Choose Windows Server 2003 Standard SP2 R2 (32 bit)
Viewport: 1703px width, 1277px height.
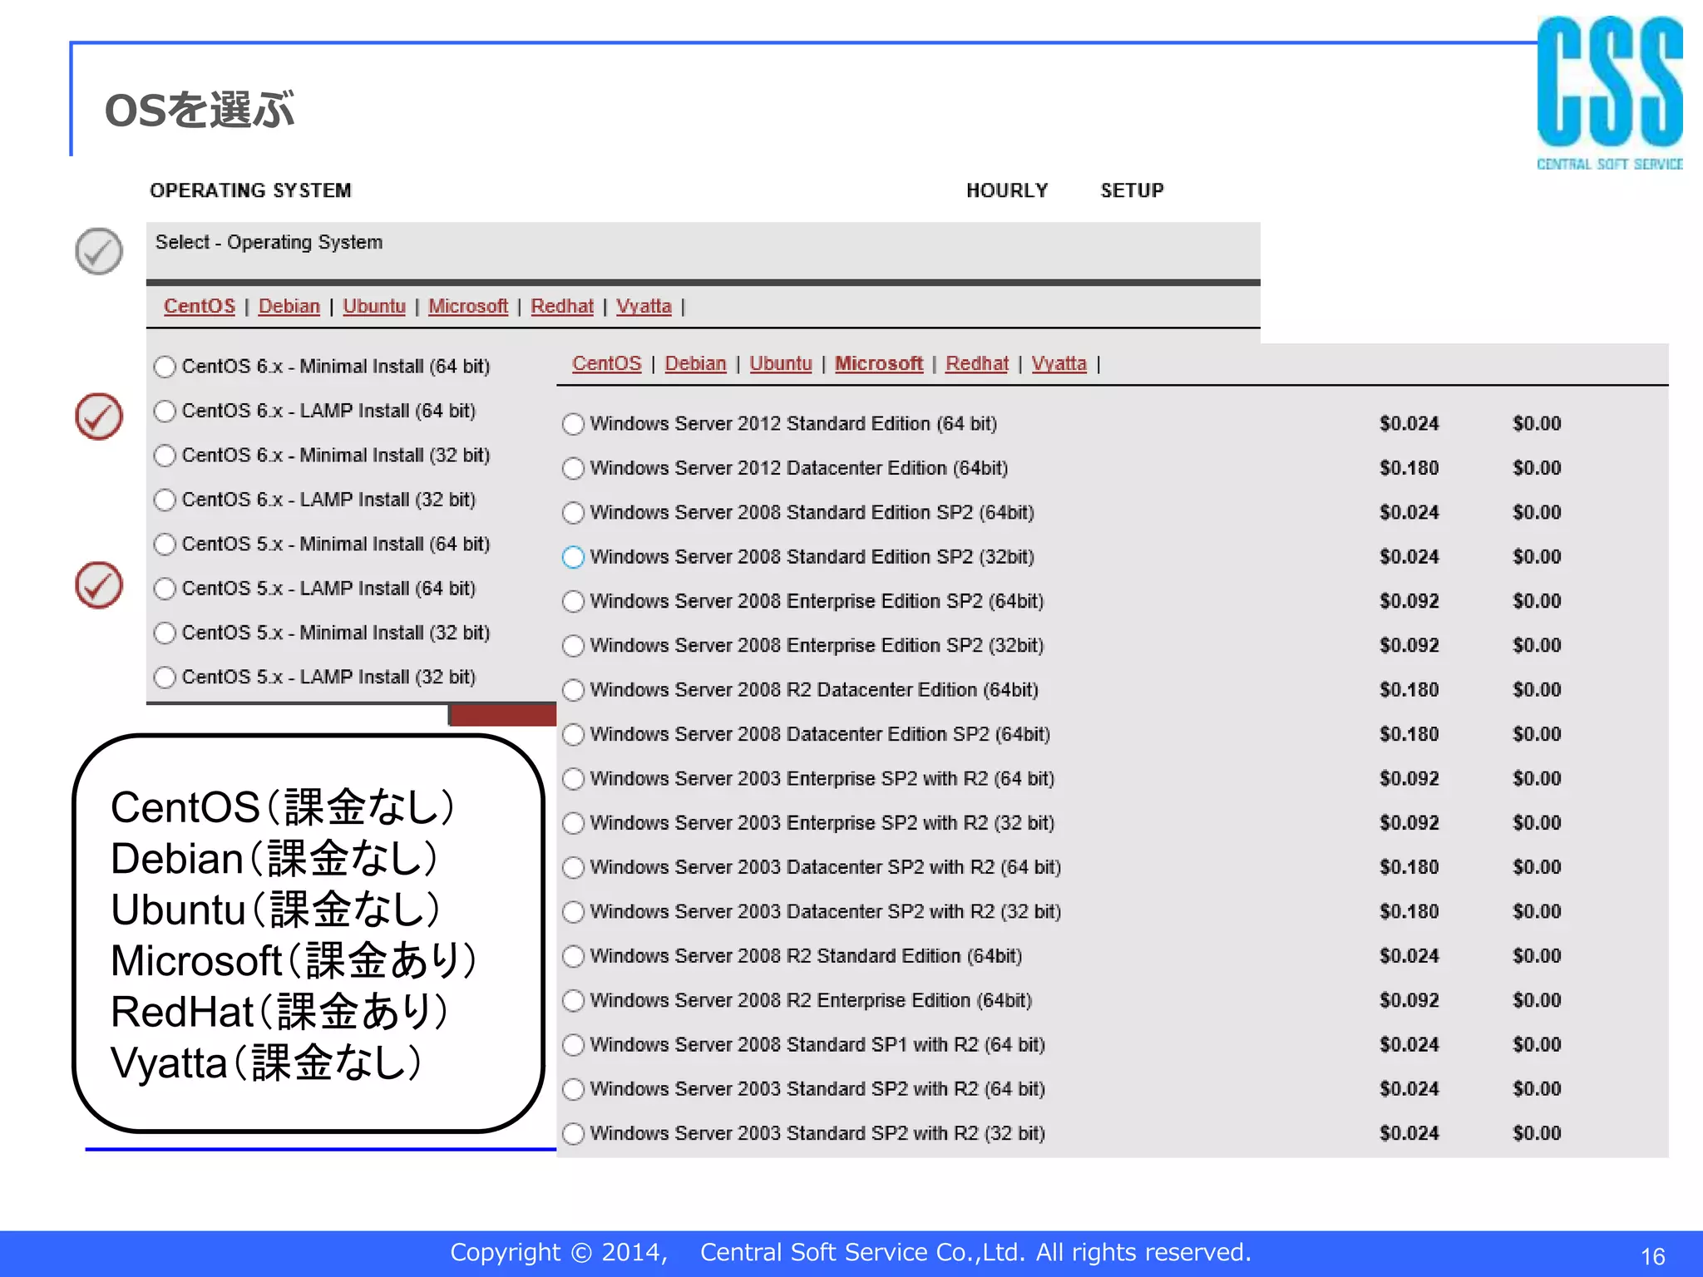point(573,1134)
